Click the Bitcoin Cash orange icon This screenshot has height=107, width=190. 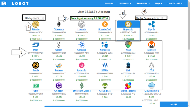tap(105, 24)
